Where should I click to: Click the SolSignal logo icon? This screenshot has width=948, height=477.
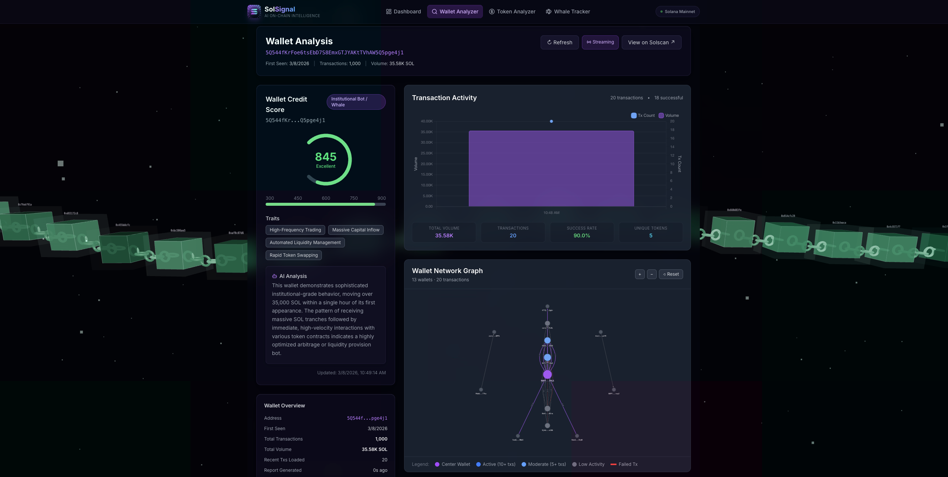pos(254,12)
